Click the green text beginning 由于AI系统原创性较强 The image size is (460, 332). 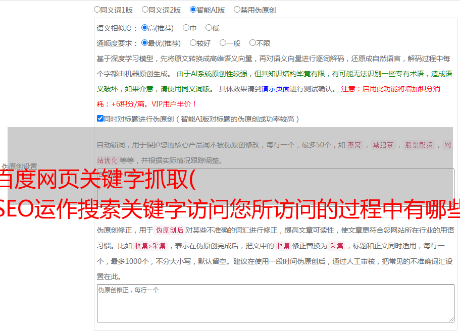point(274,81)
